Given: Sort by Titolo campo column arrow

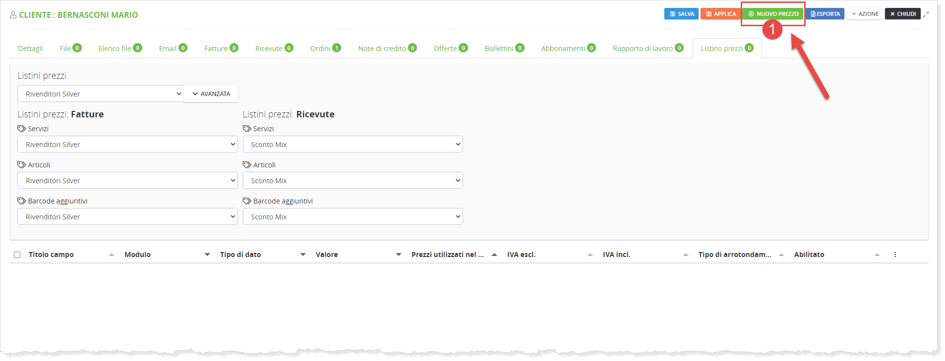Looking at the screenshot, I should [x=112, y=255].
